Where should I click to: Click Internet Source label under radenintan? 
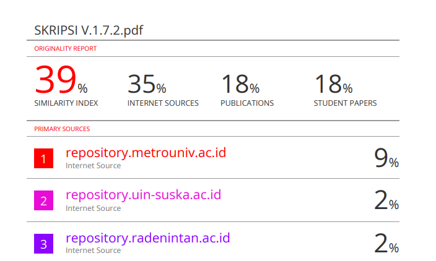click(x=93, y=250)
